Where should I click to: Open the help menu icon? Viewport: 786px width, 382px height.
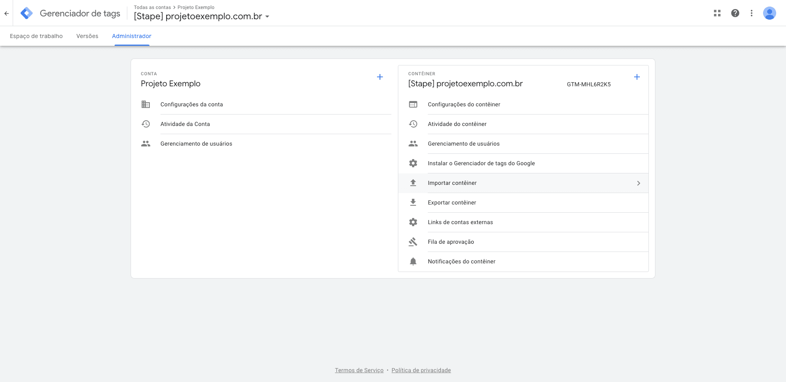click(735, 13)
